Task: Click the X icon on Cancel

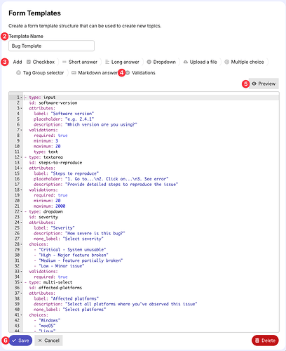Action: (40, 340)
